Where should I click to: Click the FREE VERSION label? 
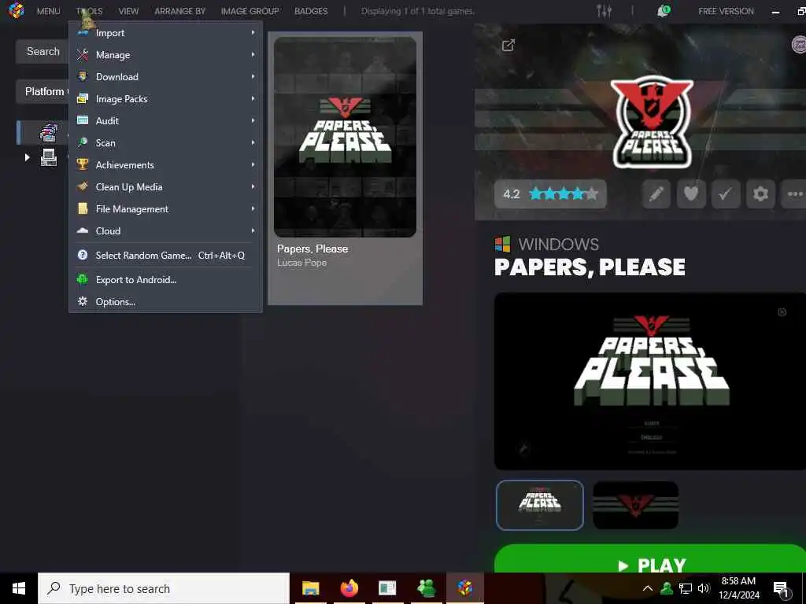click(x=726, y=11)
